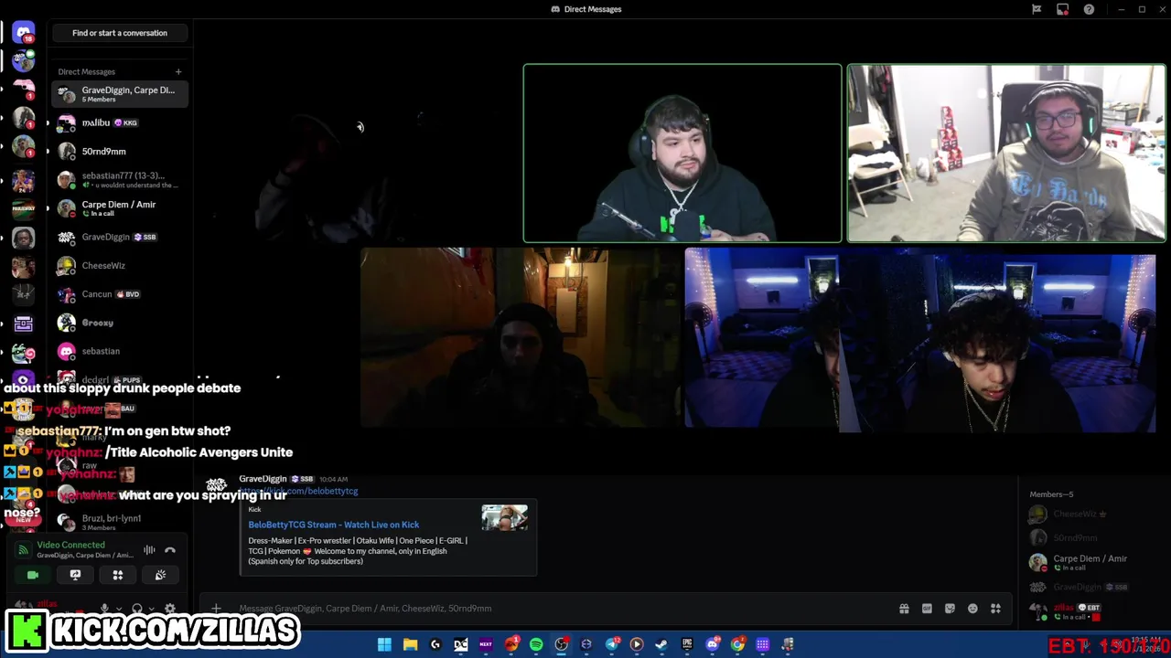Viewport: 1171px width, 658px height.
Task: Turn off camera in voice panel
Action: point(33,575)
